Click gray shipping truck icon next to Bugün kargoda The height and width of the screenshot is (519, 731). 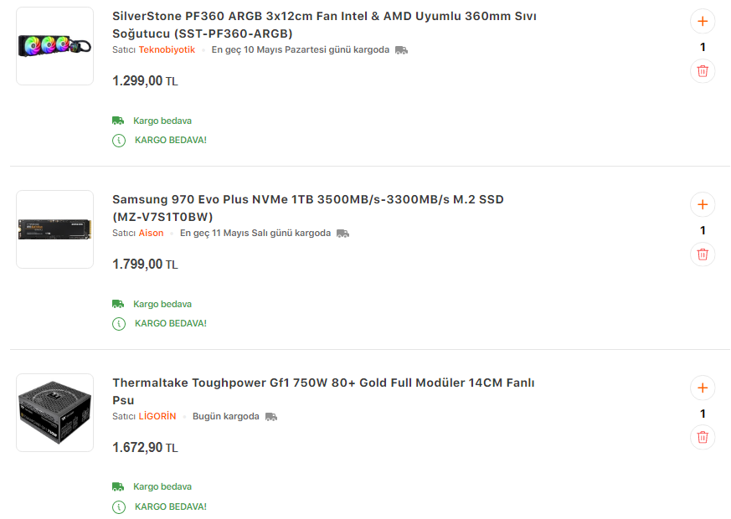270,417
